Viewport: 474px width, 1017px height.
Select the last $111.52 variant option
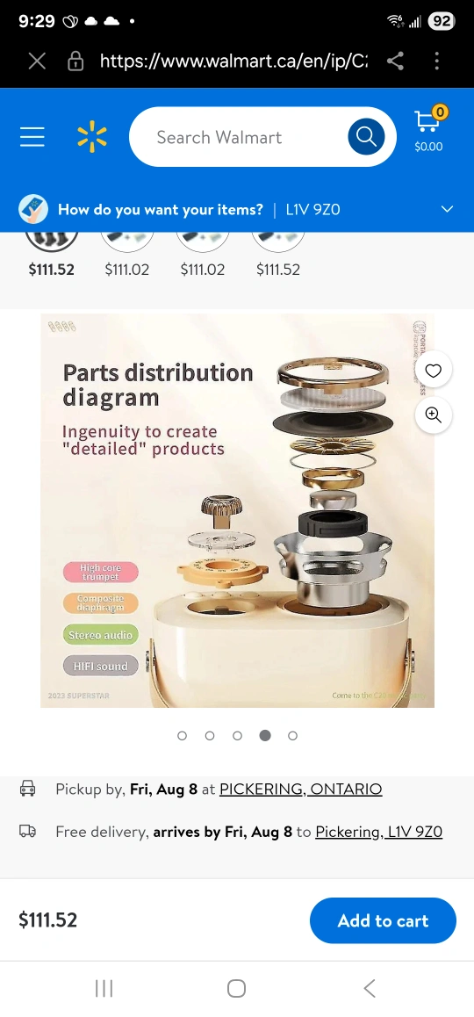[x=278, y=254]
